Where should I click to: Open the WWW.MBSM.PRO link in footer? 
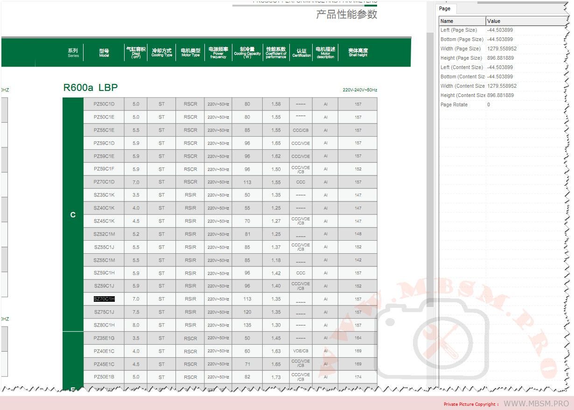coord(536,403)
